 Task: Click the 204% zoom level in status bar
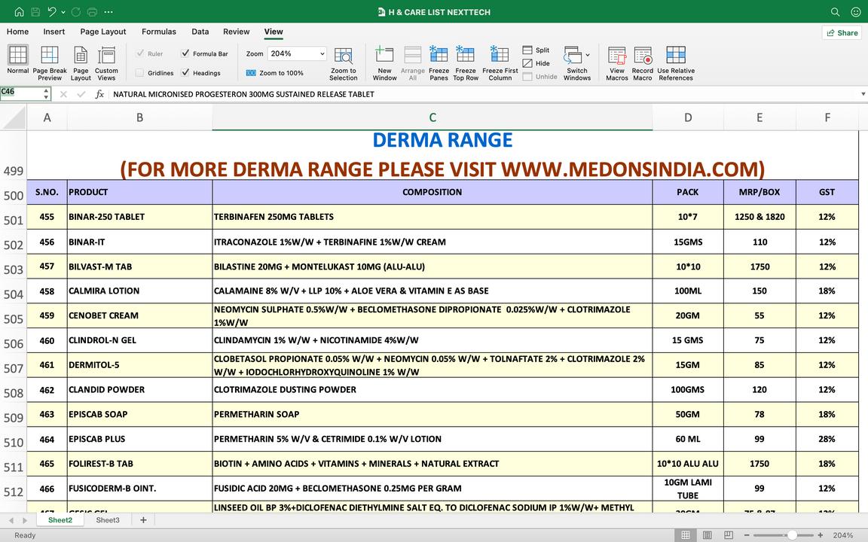[x=842, y=534]
